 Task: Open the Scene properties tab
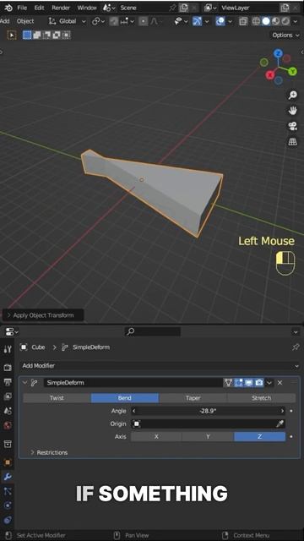8,411
